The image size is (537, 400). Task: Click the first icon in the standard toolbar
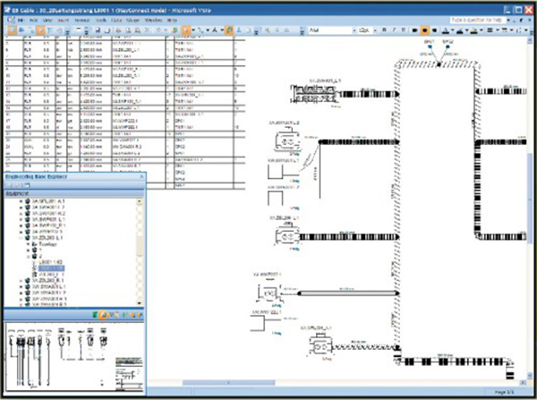(x=7, y=30)
